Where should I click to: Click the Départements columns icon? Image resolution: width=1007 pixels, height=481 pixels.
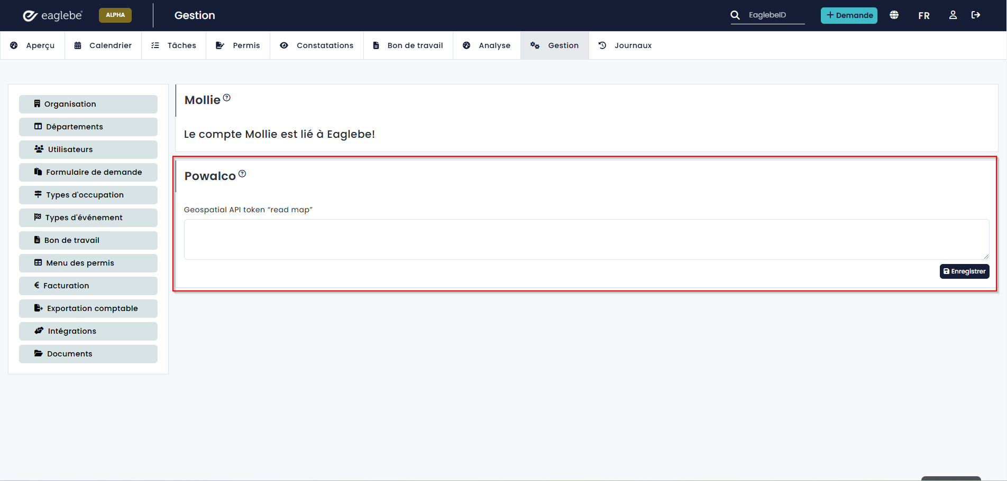(38, 126)
